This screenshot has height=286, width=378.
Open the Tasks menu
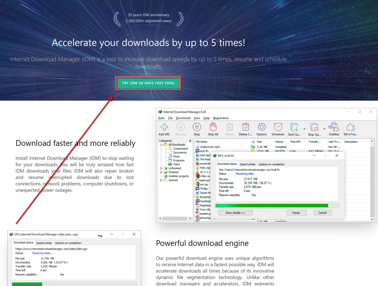coord(161,118)
